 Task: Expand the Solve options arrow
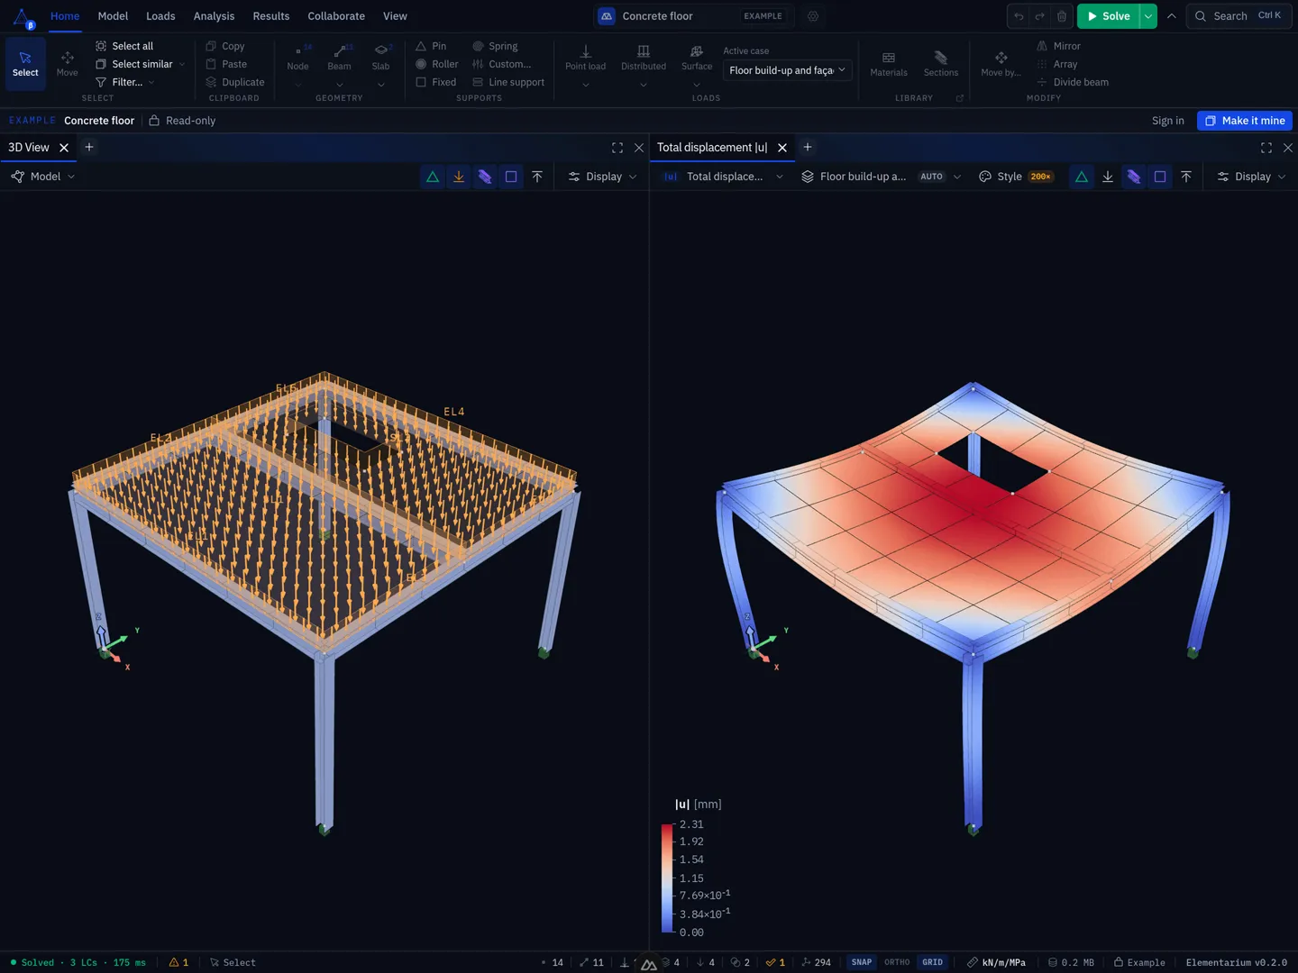(1148, 16)
